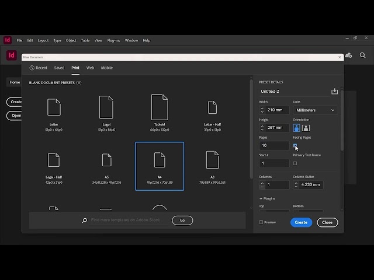
Task: Enable the Preview checkbox
Action: pos(261,222)
